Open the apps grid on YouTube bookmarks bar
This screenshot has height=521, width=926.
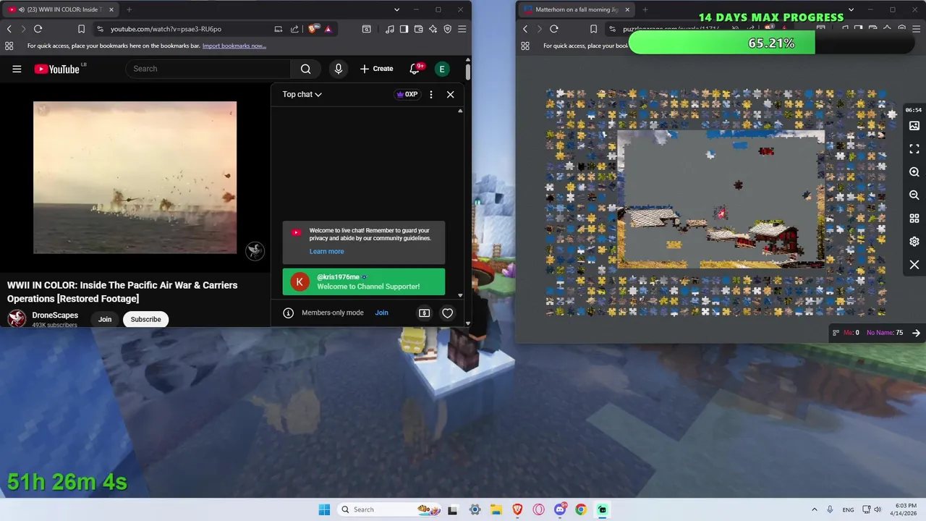coord(9,46)
